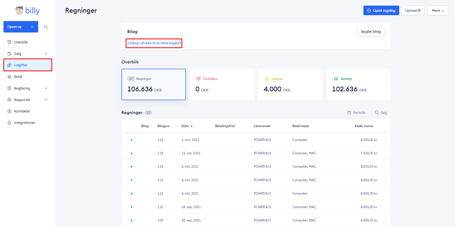The height and width of the screenshot is (227, 455).
Task: Click the Bilag column header
Action: click(x=145, y=126)
